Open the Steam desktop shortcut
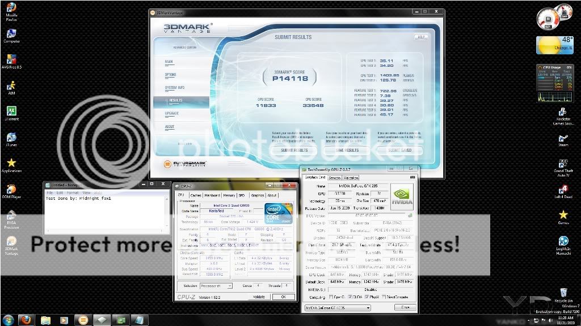The height and width of the screenshot is (326, 581). pos(563,138)
